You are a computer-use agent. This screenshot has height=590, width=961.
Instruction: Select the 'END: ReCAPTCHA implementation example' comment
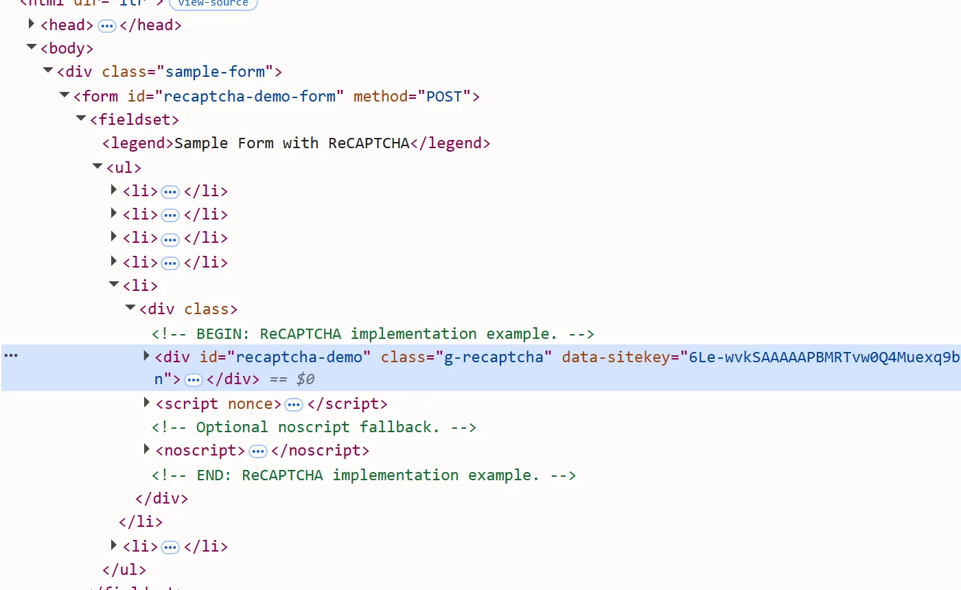364,475
